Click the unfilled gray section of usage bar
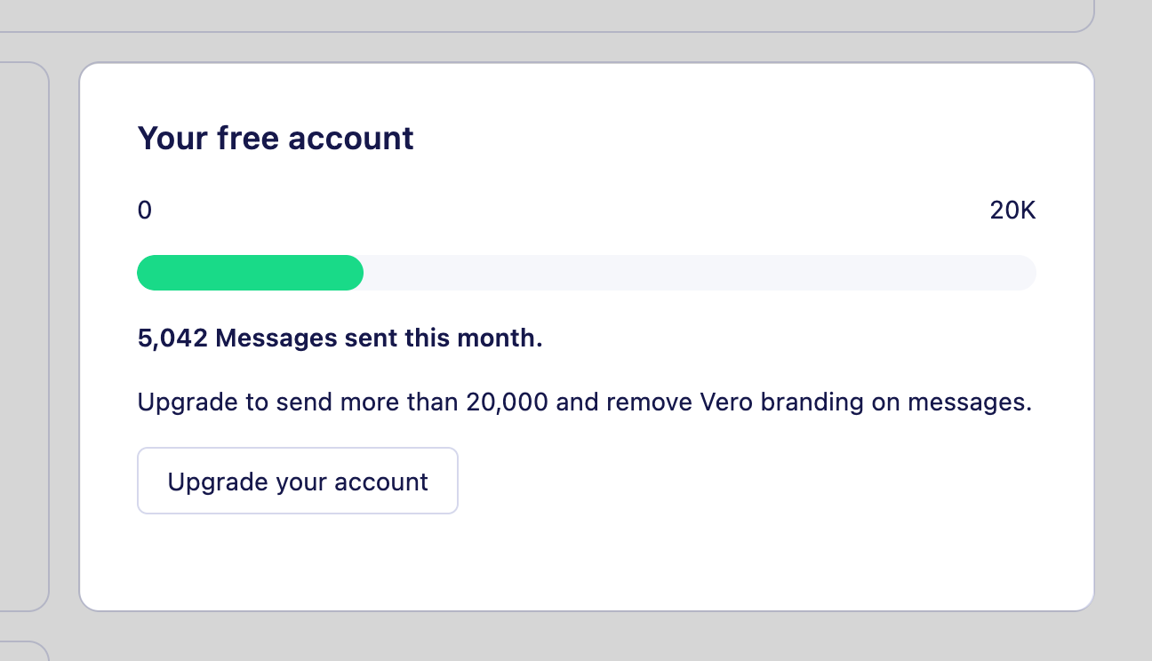The width and height of the screenshot is (1152, 661). coord(693,273)
